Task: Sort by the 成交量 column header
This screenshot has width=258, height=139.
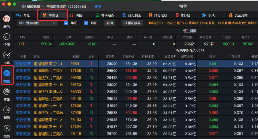Action: [x=170, y=57]
